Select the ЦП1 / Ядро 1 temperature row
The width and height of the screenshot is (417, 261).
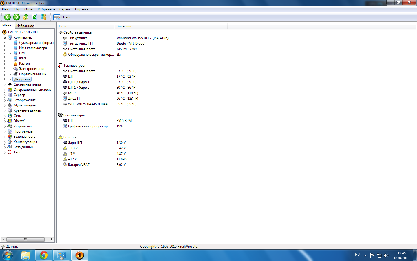pos(100,82)
